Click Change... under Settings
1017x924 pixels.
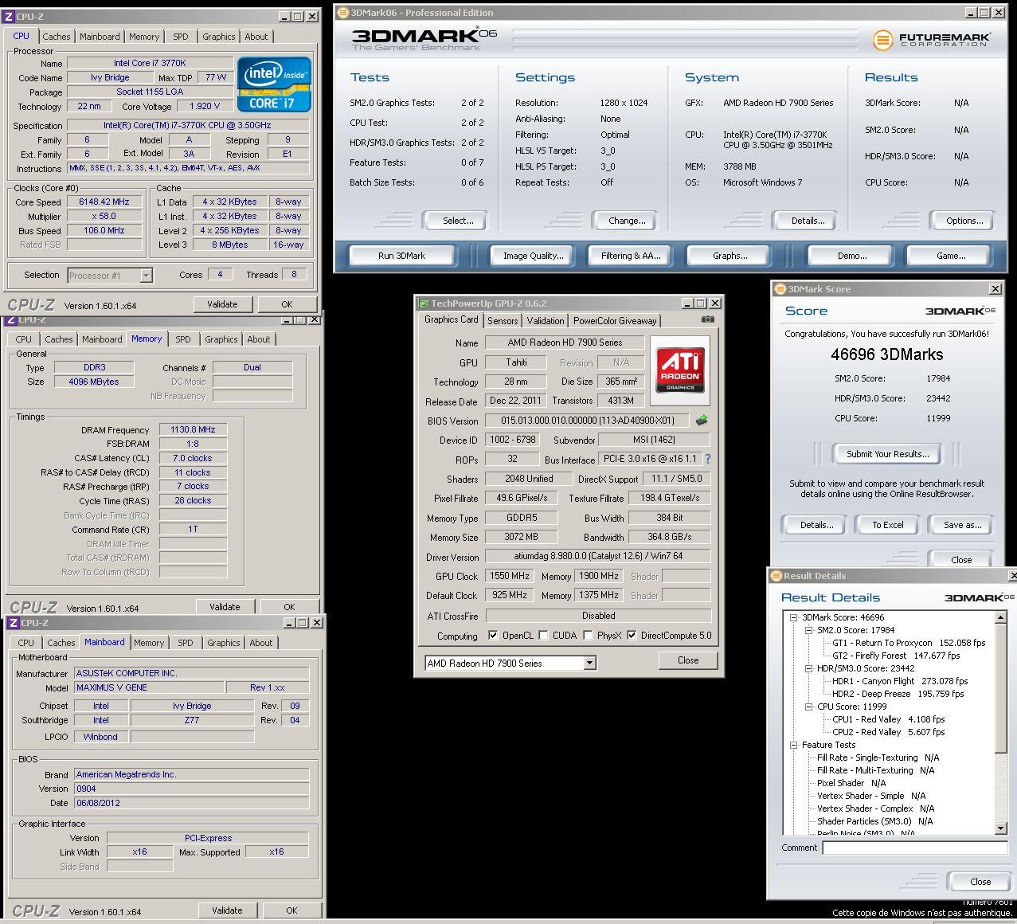(627, 221)
